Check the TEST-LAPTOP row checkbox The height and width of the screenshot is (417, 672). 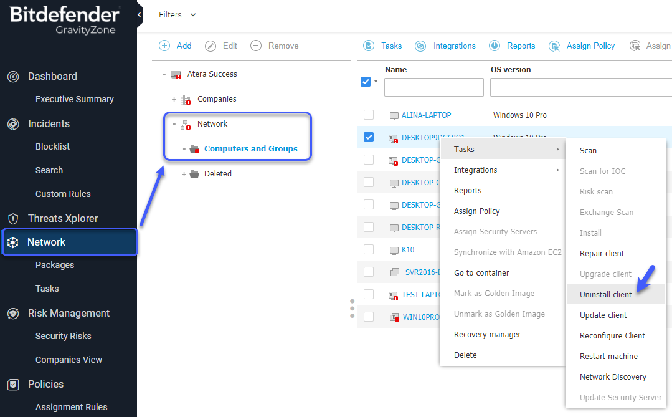coord(369,294)
